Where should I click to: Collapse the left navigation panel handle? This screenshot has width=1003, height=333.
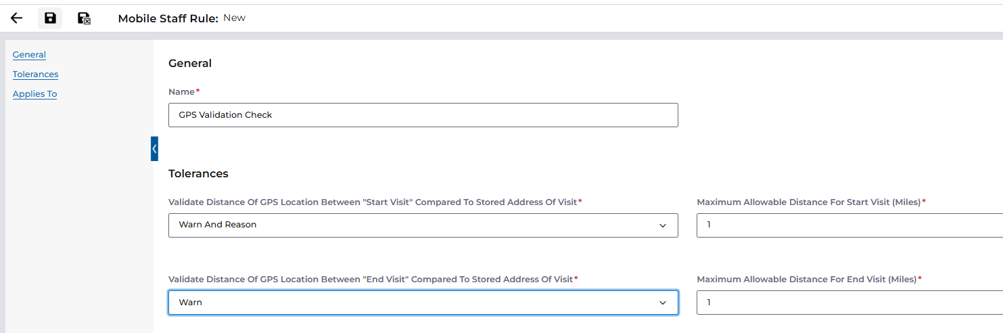154,148
